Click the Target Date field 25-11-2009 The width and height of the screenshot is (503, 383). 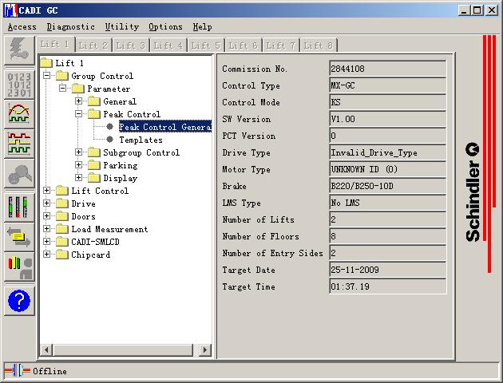tap(387, 270)
